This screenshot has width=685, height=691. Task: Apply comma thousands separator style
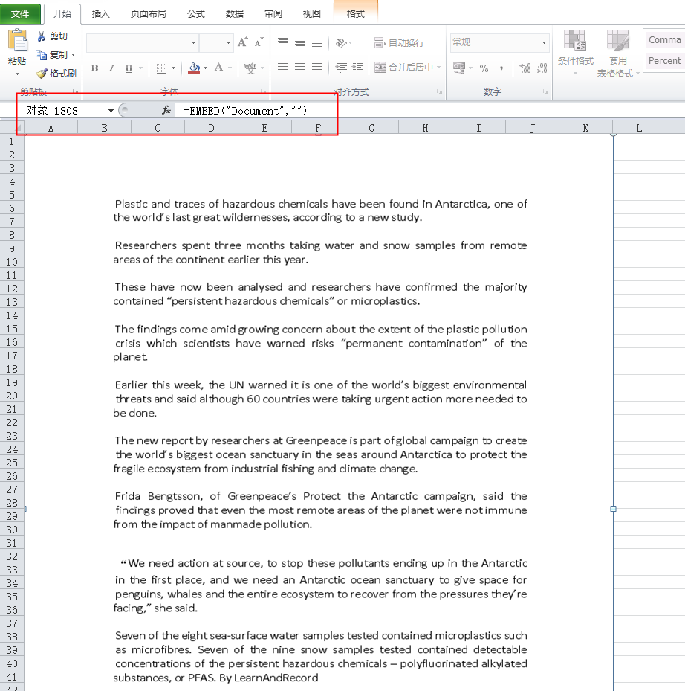501,68
